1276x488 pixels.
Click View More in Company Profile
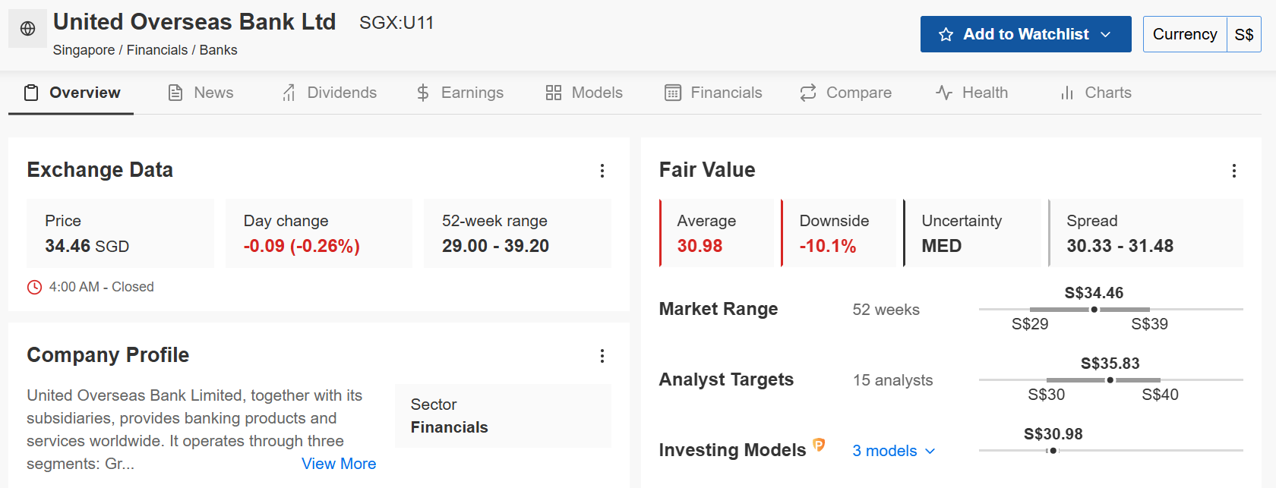coord(339,464)
